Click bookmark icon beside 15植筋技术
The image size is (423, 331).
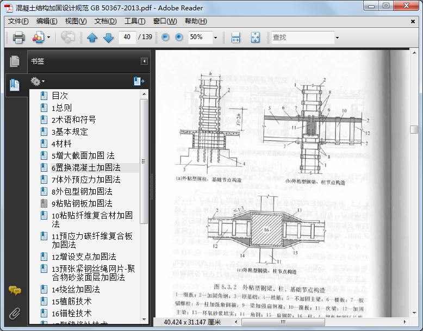[43, 301]
